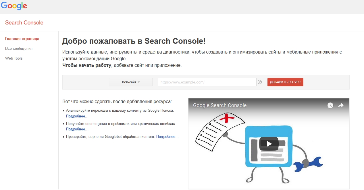Expand the Веб-сайт resource type dropdown
Screen dimensions: 364x190
pyautogui.click(x=131, y=82)
